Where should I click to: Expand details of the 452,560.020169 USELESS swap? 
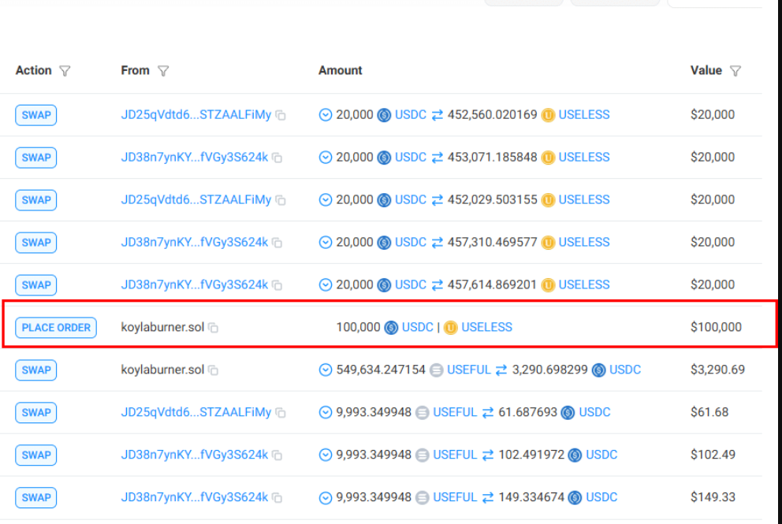tap(325, 115)
